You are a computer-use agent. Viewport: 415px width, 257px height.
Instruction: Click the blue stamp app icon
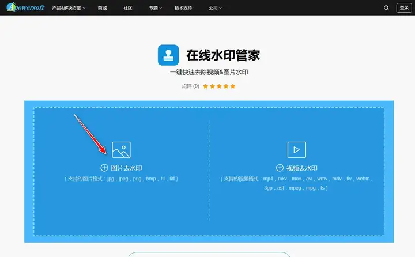click(168, 55)
